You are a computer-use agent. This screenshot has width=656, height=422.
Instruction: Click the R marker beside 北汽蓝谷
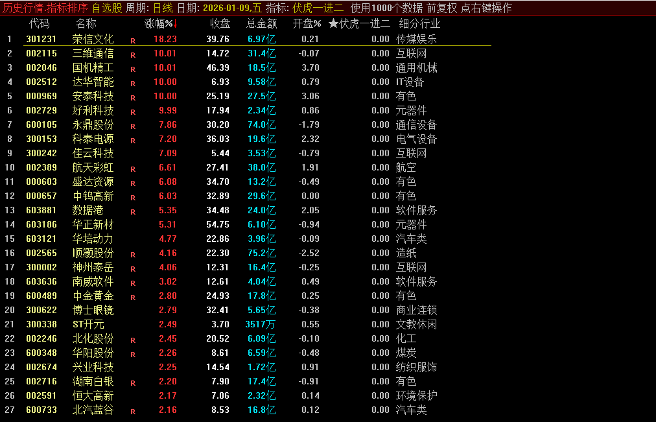click(133, 412)
